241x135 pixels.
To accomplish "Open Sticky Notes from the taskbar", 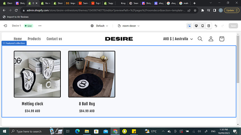I will click(134, 131).
